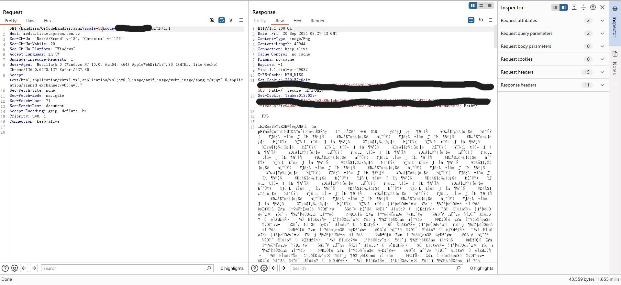The image size is (621, 285).
Task: Click X-F5-Cache: MEM_MISS header line
Action: [280, 75]
